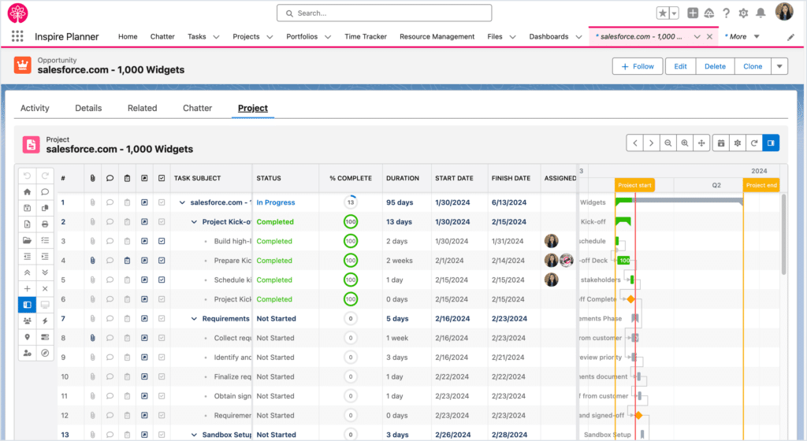Click the save icon in the side toolbar
807x441 pixels.
pos(28,208)
